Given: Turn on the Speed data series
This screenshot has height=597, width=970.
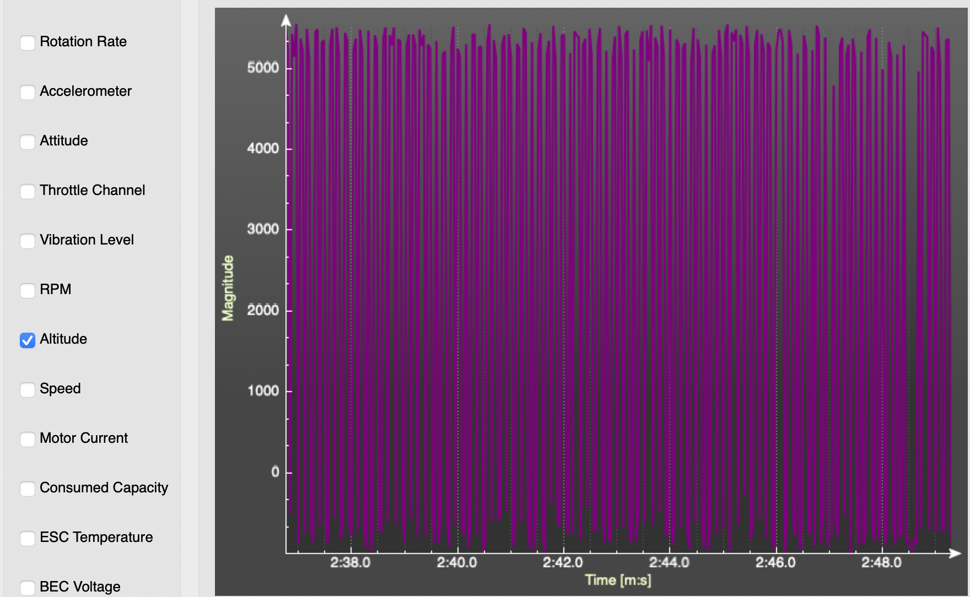Looking at the screenshot, I should [28, 389].
